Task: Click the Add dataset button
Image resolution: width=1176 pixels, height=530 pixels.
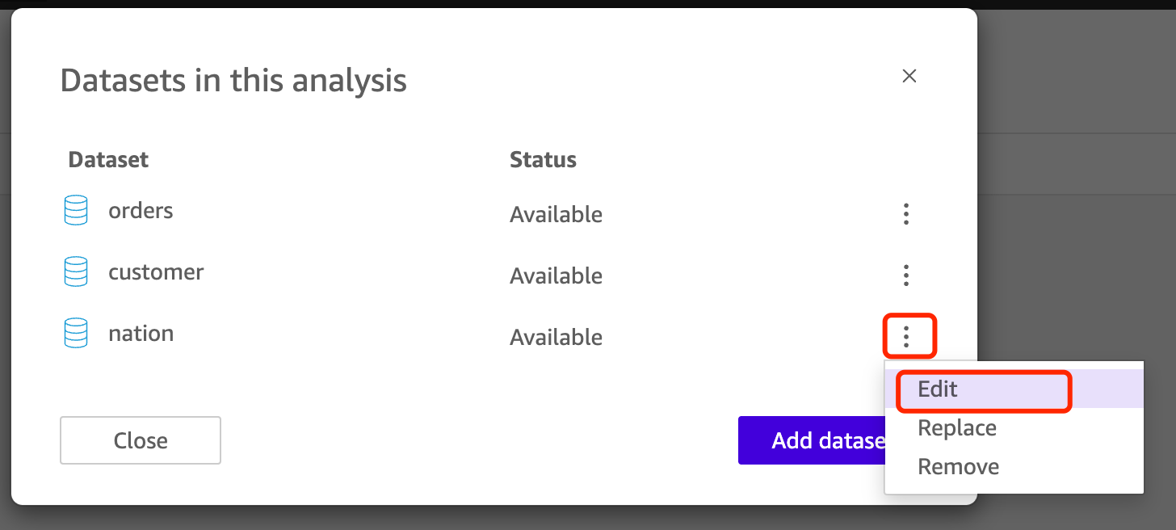Action: coord(811,440)
